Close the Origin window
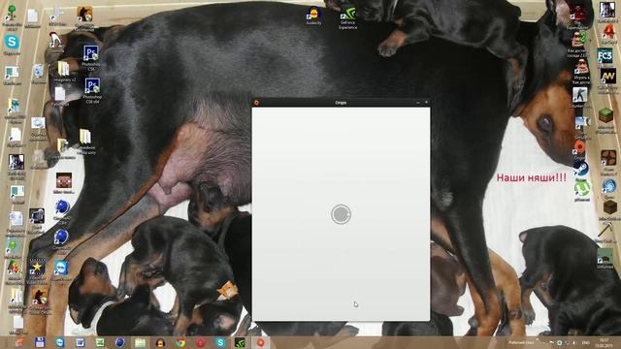 (426, 103)
